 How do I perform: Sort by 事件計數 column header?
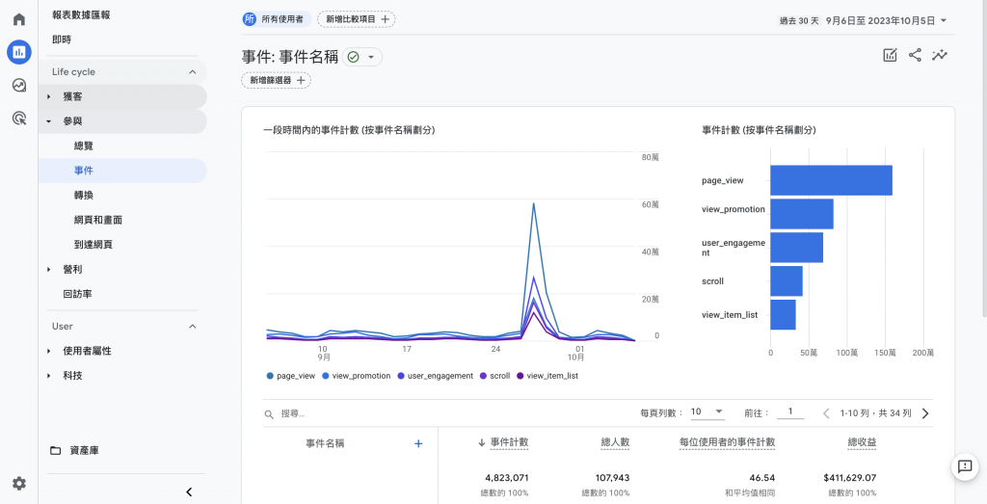(x=509, y=443)
